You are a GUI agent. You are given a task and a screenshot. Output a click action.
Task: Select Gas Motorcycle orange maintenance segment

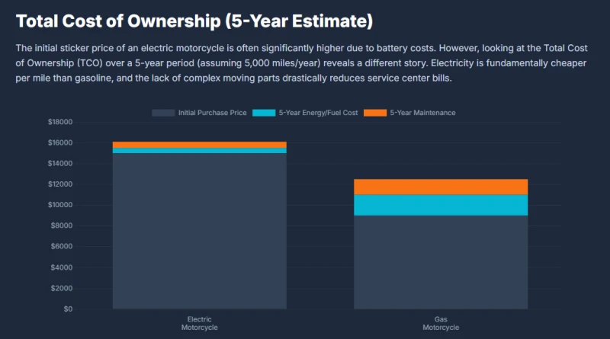click(x=441, y=187)
